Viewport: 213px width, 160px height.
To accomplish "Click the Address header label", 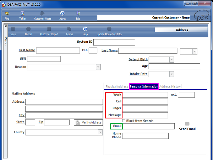I will click(182, 30).
